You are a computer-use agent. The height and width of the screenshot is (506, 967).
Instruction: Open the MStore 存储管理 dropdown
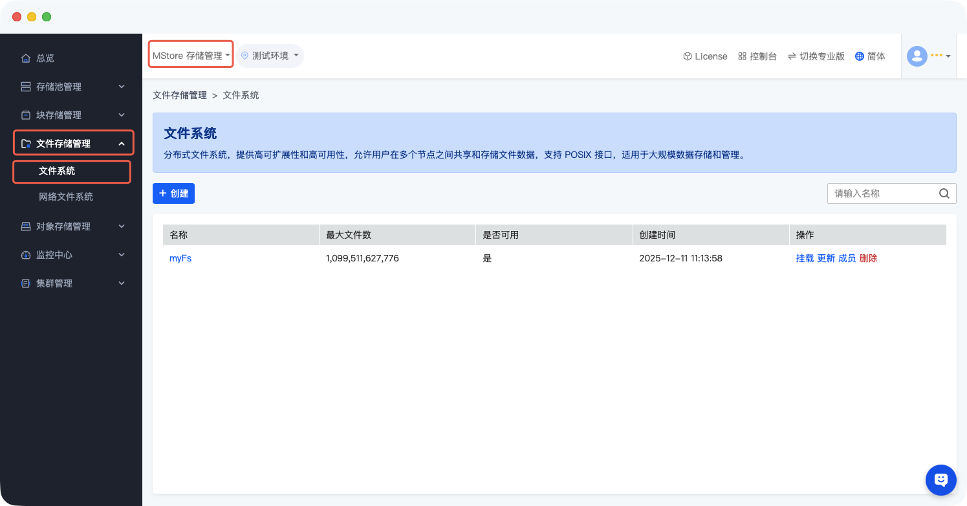pos(191,56)
